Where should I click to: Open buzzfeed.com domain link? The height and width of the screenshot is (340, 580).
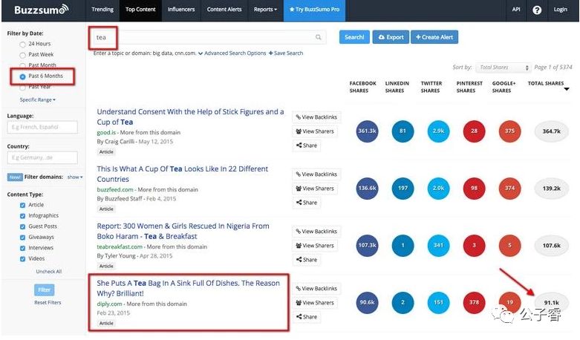pos(115,189)
